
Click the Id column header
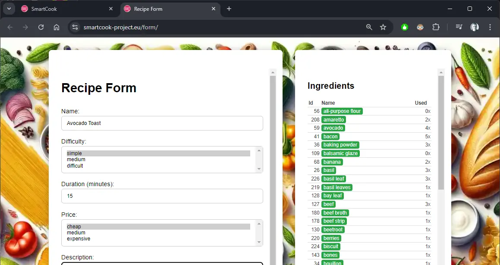coord(311,103)
